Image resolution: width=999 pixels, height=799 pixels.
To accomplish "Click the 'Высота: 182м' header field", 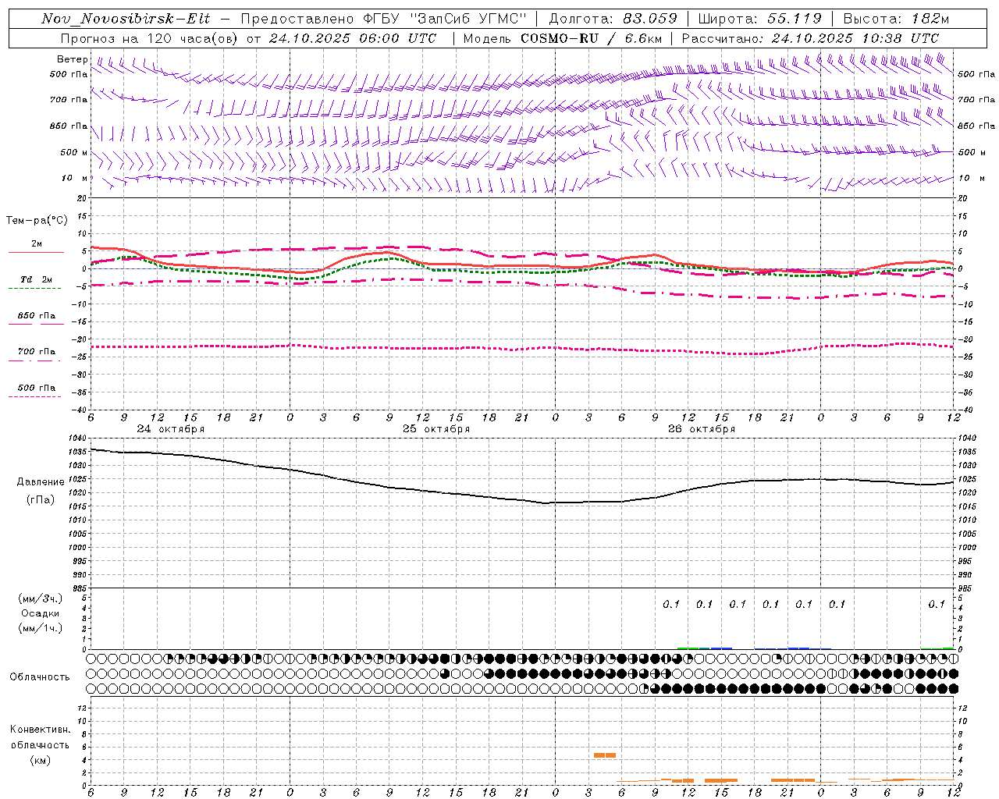I will (x=896, y=19).
